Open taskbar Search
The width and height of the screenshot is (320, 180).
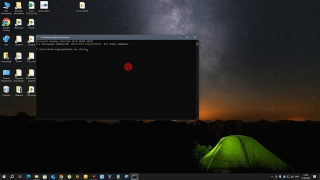click(12, 176)
